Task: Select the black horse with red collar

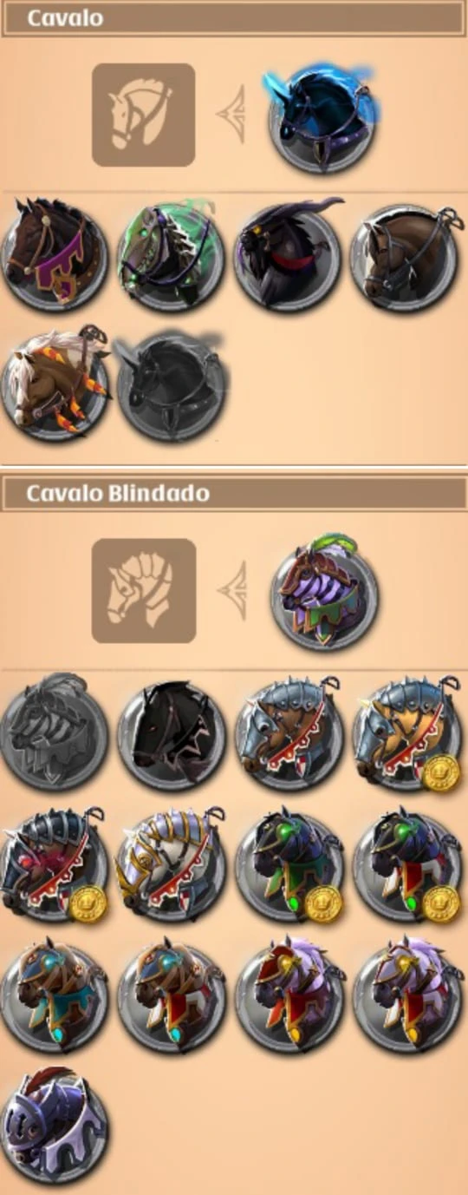Action: [287, 253]
